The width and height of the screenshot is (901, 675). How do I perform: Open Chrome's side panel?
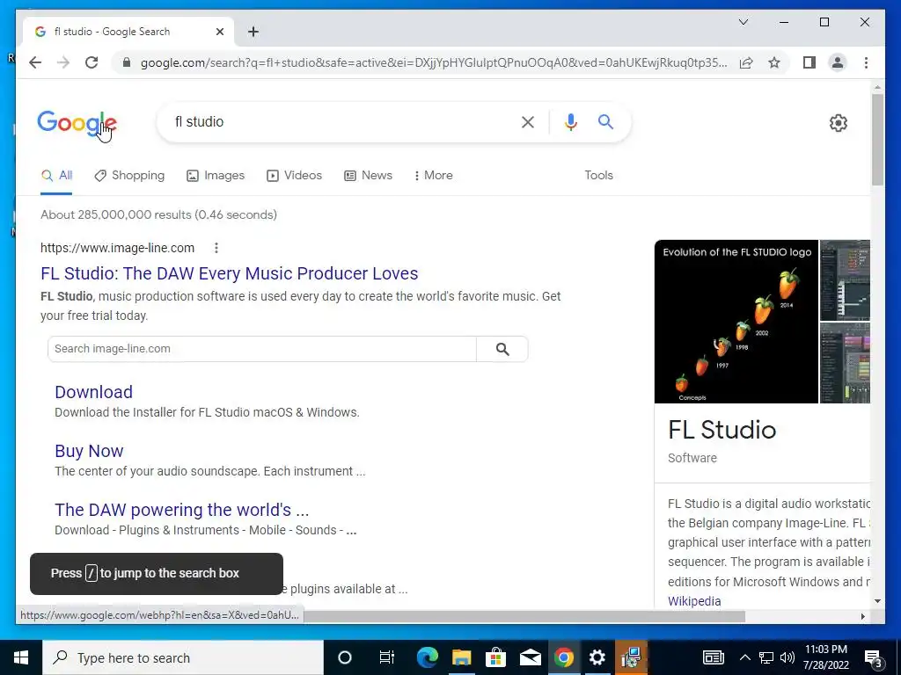point(809,62)
